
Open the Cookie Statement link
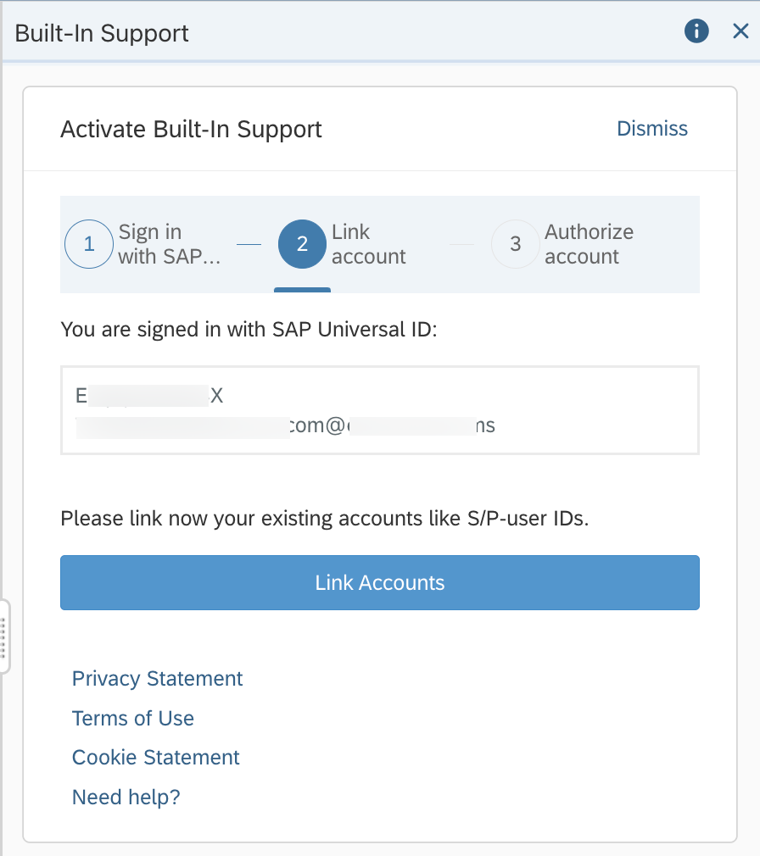[156, 758]
